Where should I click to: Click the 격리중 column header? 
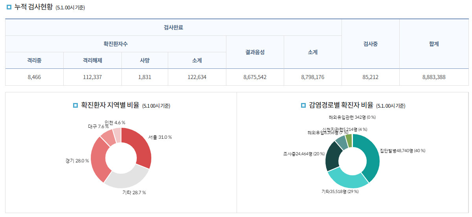click(34, 61)
